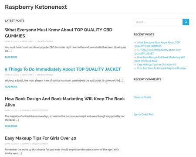Click the SEO EXPERT author under the CBD Gummies post

point(28,41)
